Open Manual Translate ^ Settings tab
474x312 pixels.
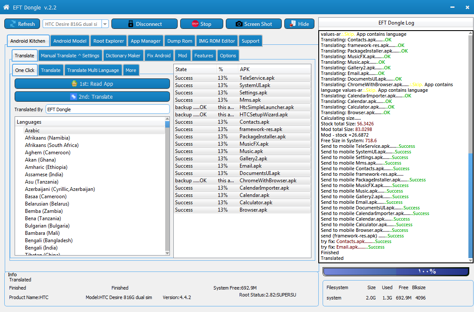tap(70, 56)
